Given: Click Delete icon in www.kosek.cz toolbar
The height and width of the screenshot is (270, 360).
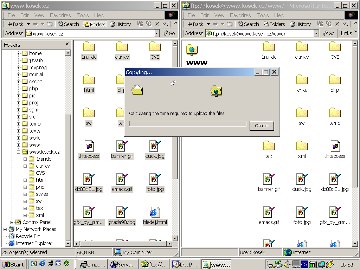Looking at the screenshot, I should click(157, 24).
